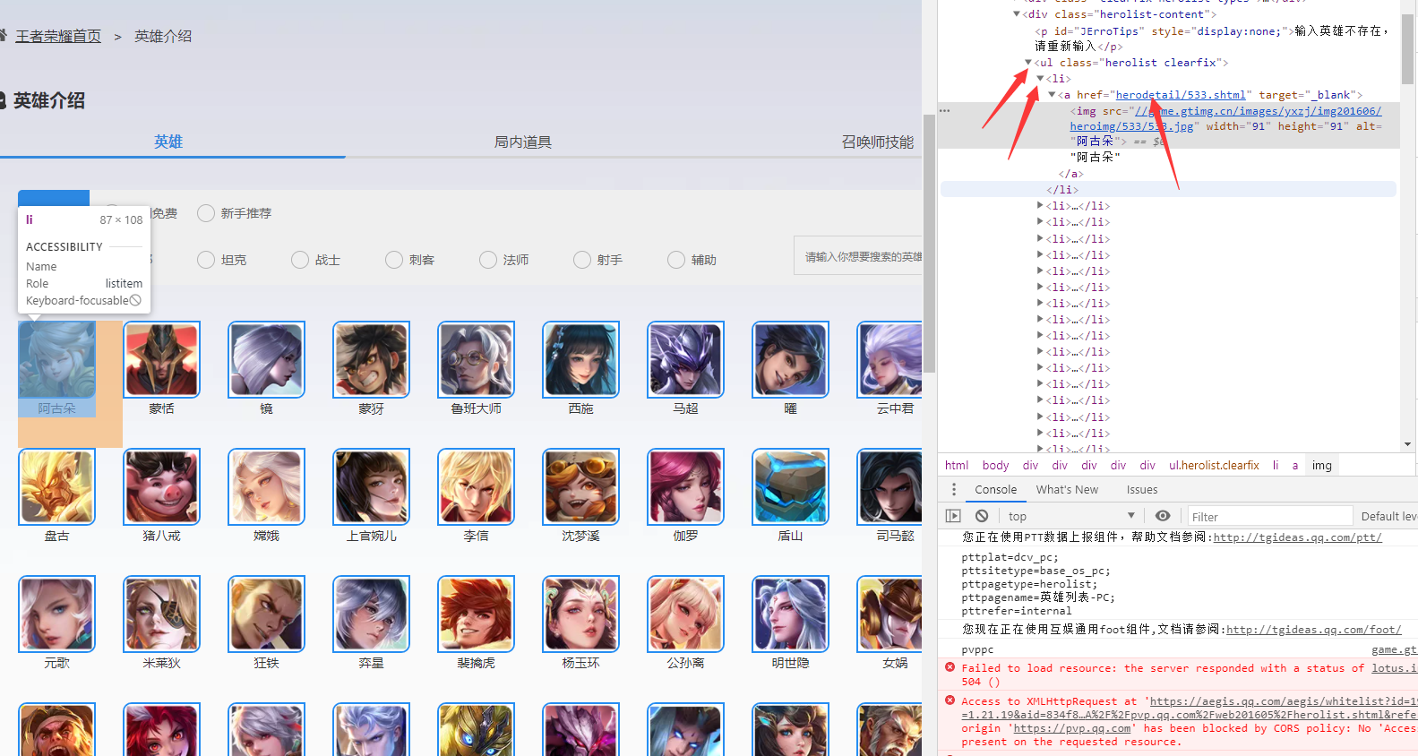The width and height of the screenshot is (1418, 756).
Task: Select 战士 hero type radio
Action: 300,260
